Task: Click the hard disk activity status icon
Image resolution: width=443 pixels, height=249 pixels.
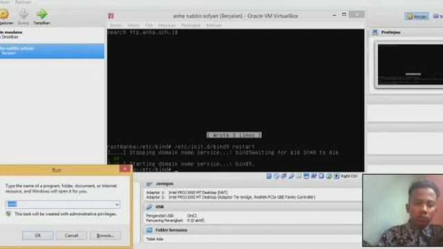Action: click(x=269, y=176)
